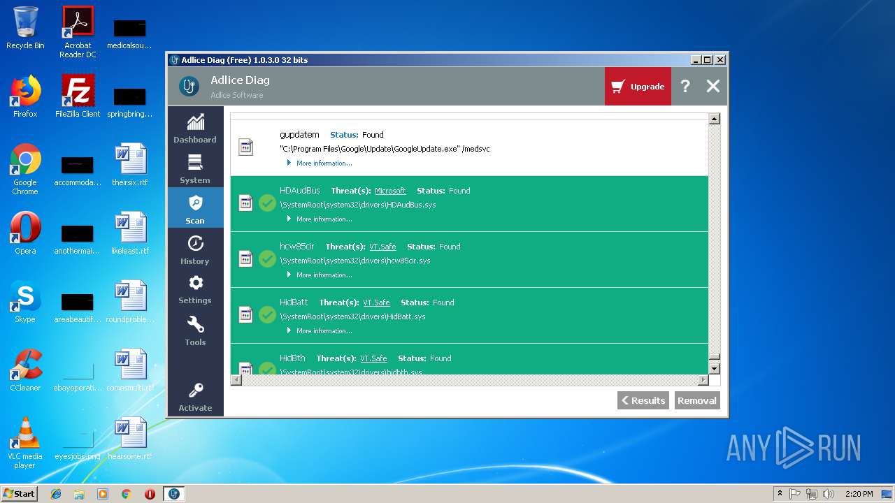The image size is (895, 503).
Task: Select the theirsix.rtf desktop file
Action: coord(130,165)
